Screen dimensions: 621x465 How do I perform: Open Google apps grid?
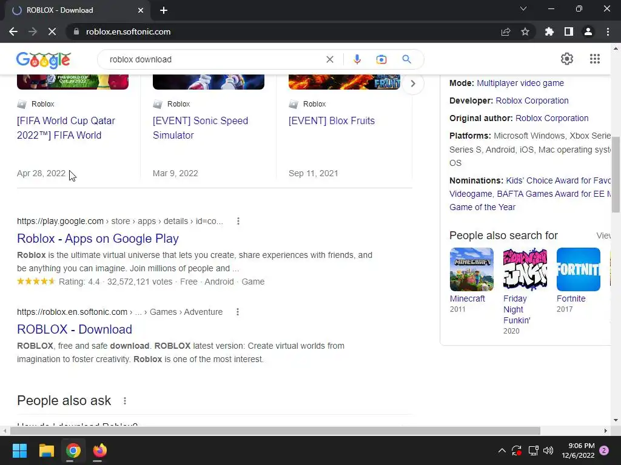pyautogui.click(x=595, y=59)
